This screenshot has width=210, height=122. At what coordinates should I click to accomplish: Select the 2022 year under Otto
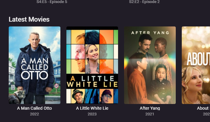pyautogui.click(x=35, y=114)
